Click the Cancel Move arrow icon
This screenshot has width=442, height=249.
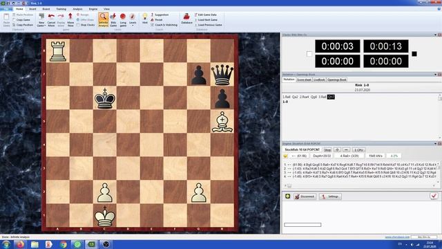click(x=51, y=17)
